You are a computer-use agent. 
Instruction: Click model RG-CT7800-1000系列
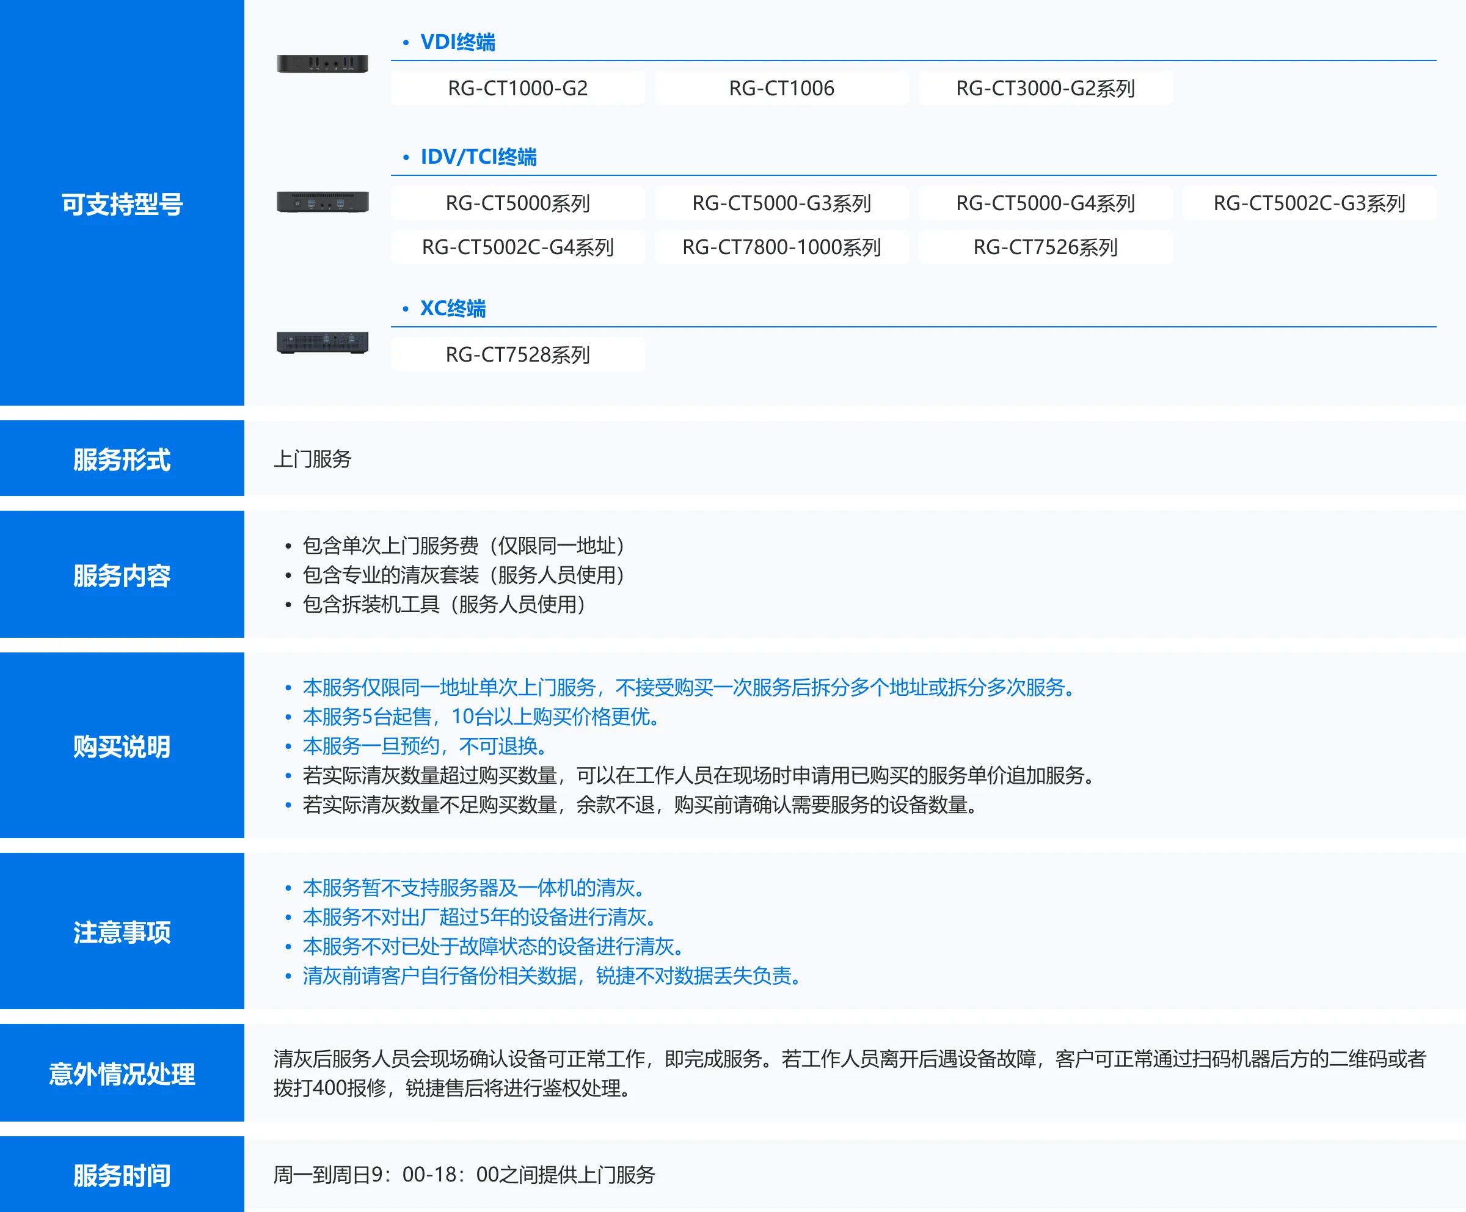(x=782, y=247)
